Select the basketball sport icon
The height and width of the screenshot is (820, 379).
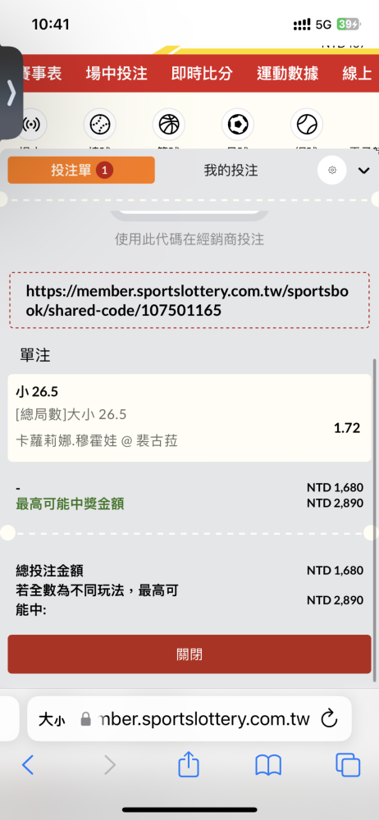click(168, 125)
